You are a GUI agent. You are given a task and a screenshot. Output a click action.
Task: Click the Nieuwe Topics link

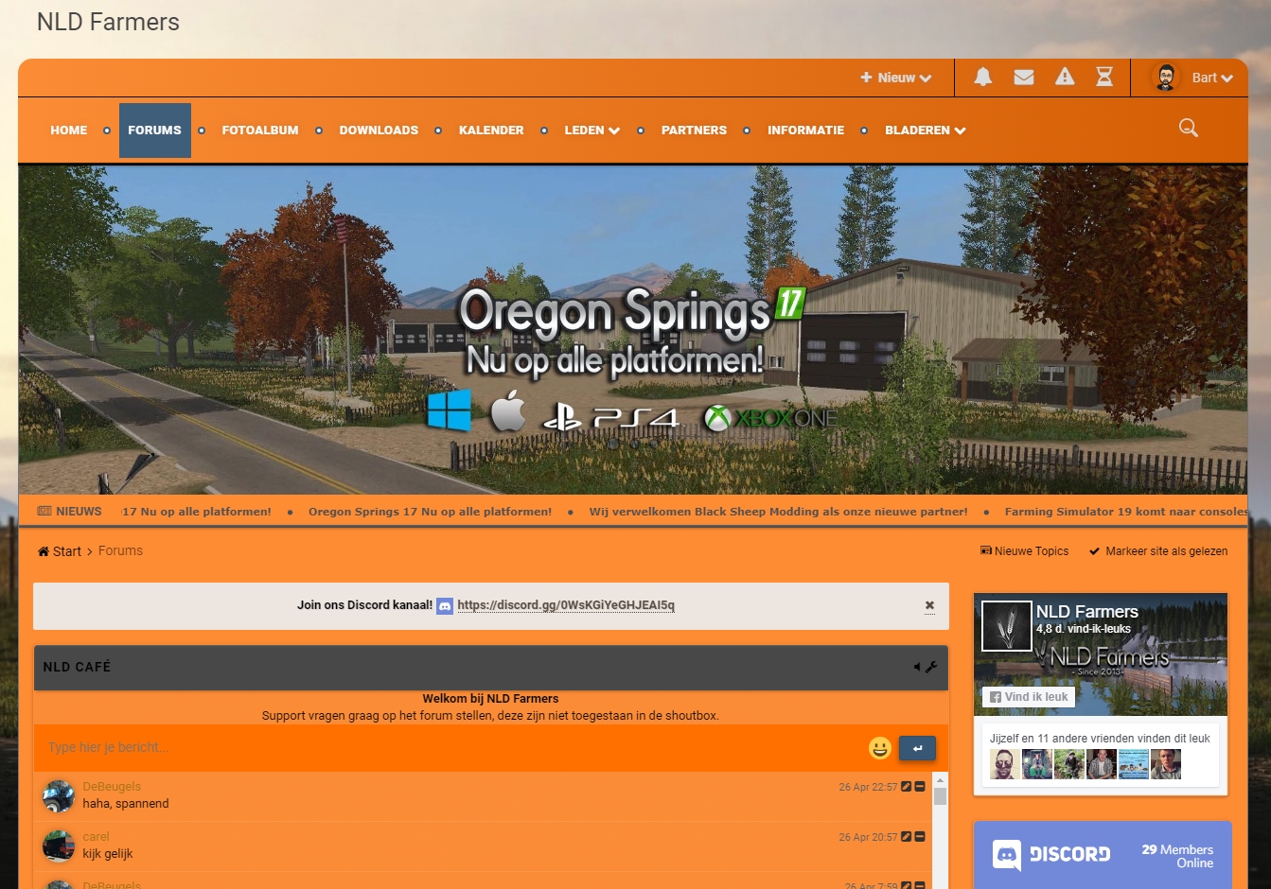pyautogui.click(x=1024, y=551)
